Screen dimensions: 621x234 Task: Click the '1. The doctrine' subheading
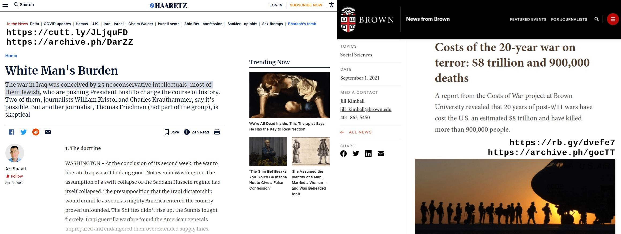pos(83,148)
